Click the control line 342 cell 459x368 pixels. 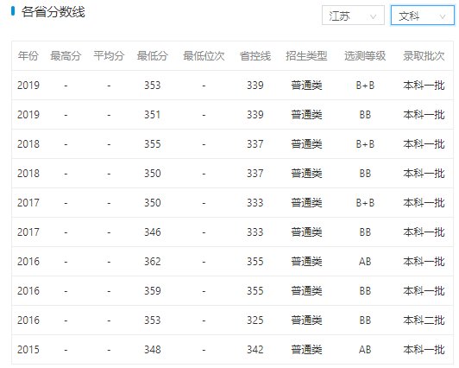(255, 350)
